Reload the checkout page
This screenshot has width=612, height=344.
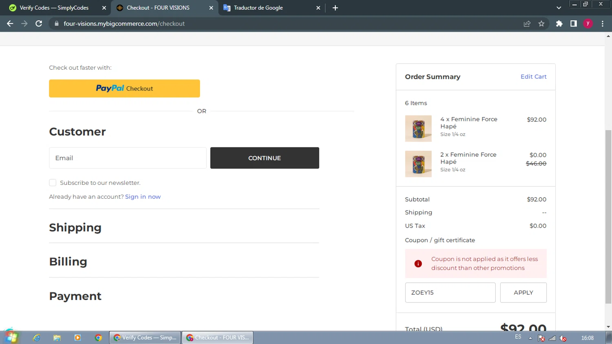(39, 24)
